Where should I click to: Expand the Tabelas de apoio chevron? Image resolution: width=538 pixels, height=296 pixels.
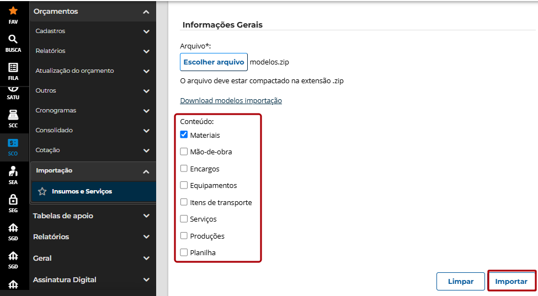[x=146, y=216]
